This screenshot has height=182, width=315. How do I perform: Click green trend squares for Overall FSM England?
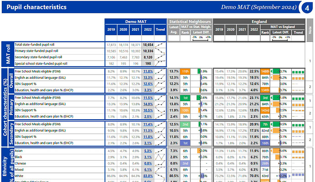[x=298, y=71]
